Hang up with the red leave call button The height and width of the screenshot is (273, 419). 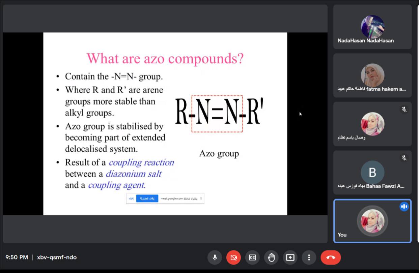[x=331, y=257]
